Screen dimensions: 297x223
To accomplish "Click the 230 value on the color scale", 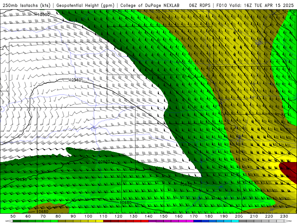I will click(284, 216).
